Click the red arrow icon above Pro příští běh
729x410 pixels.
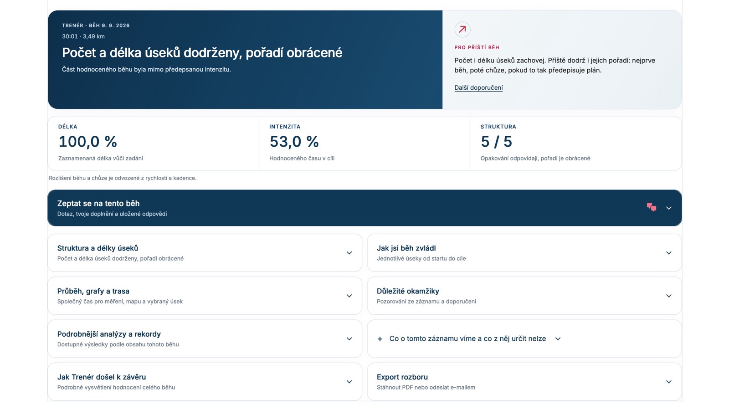point(462,30)
